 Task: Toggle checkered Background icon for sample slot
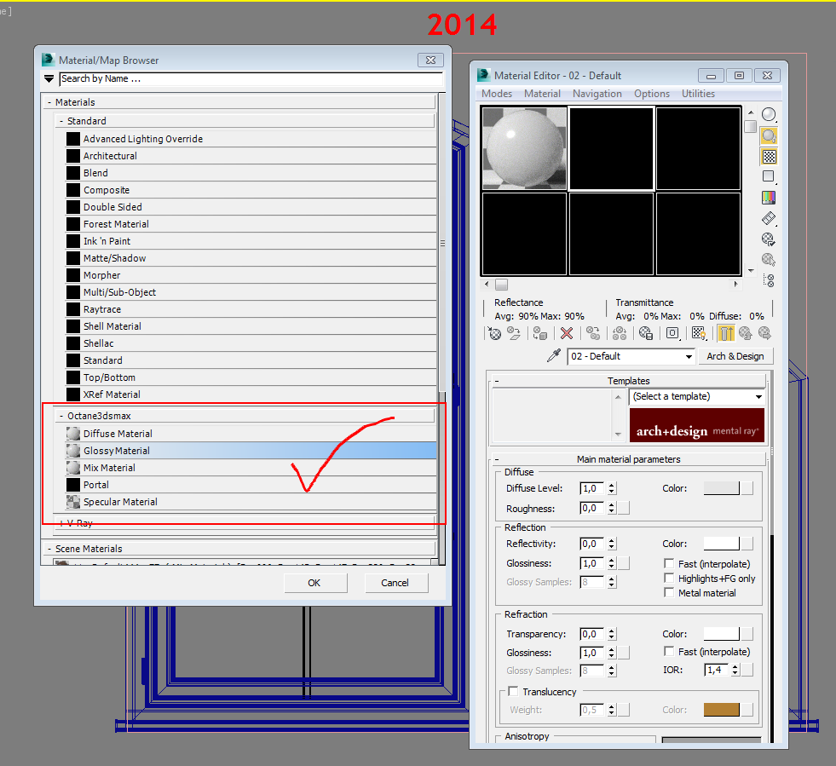click(769, 156)
